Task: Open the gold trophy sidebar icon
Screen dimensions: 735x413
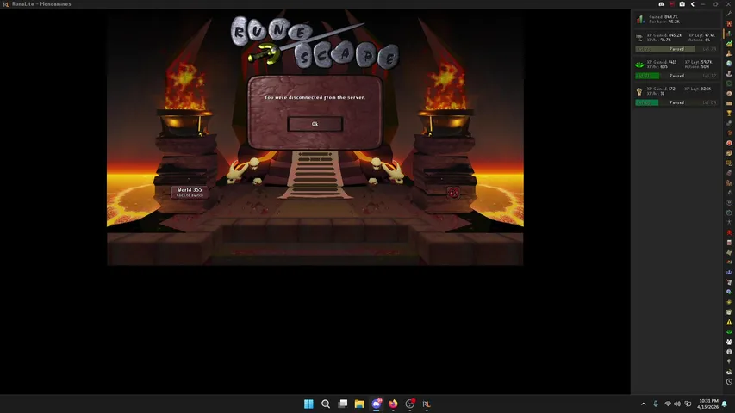Action: tap(729, 113)
